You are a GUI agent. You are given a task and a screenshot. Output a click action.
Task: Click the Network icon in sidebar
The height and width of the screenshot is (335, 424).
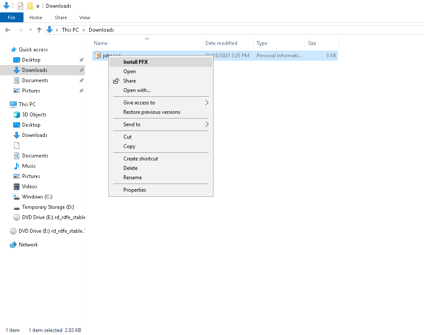pos(13,245)
